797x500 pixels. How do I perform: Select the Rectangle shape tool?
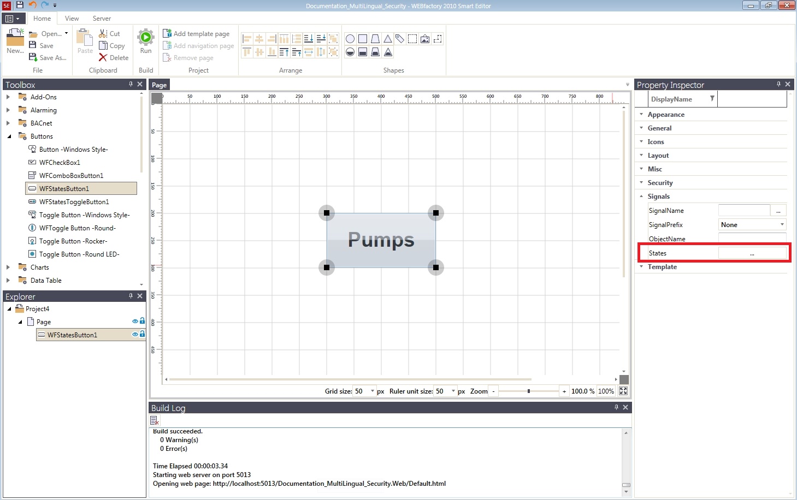click(362, 38)
